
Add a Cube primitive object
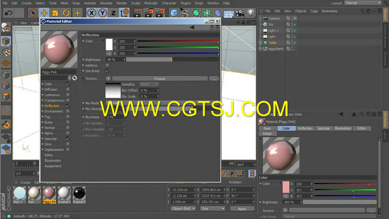coord(174,13)
